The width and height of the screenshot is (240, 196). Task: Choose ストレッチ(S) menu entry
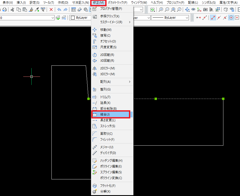[x=112, y=126]
